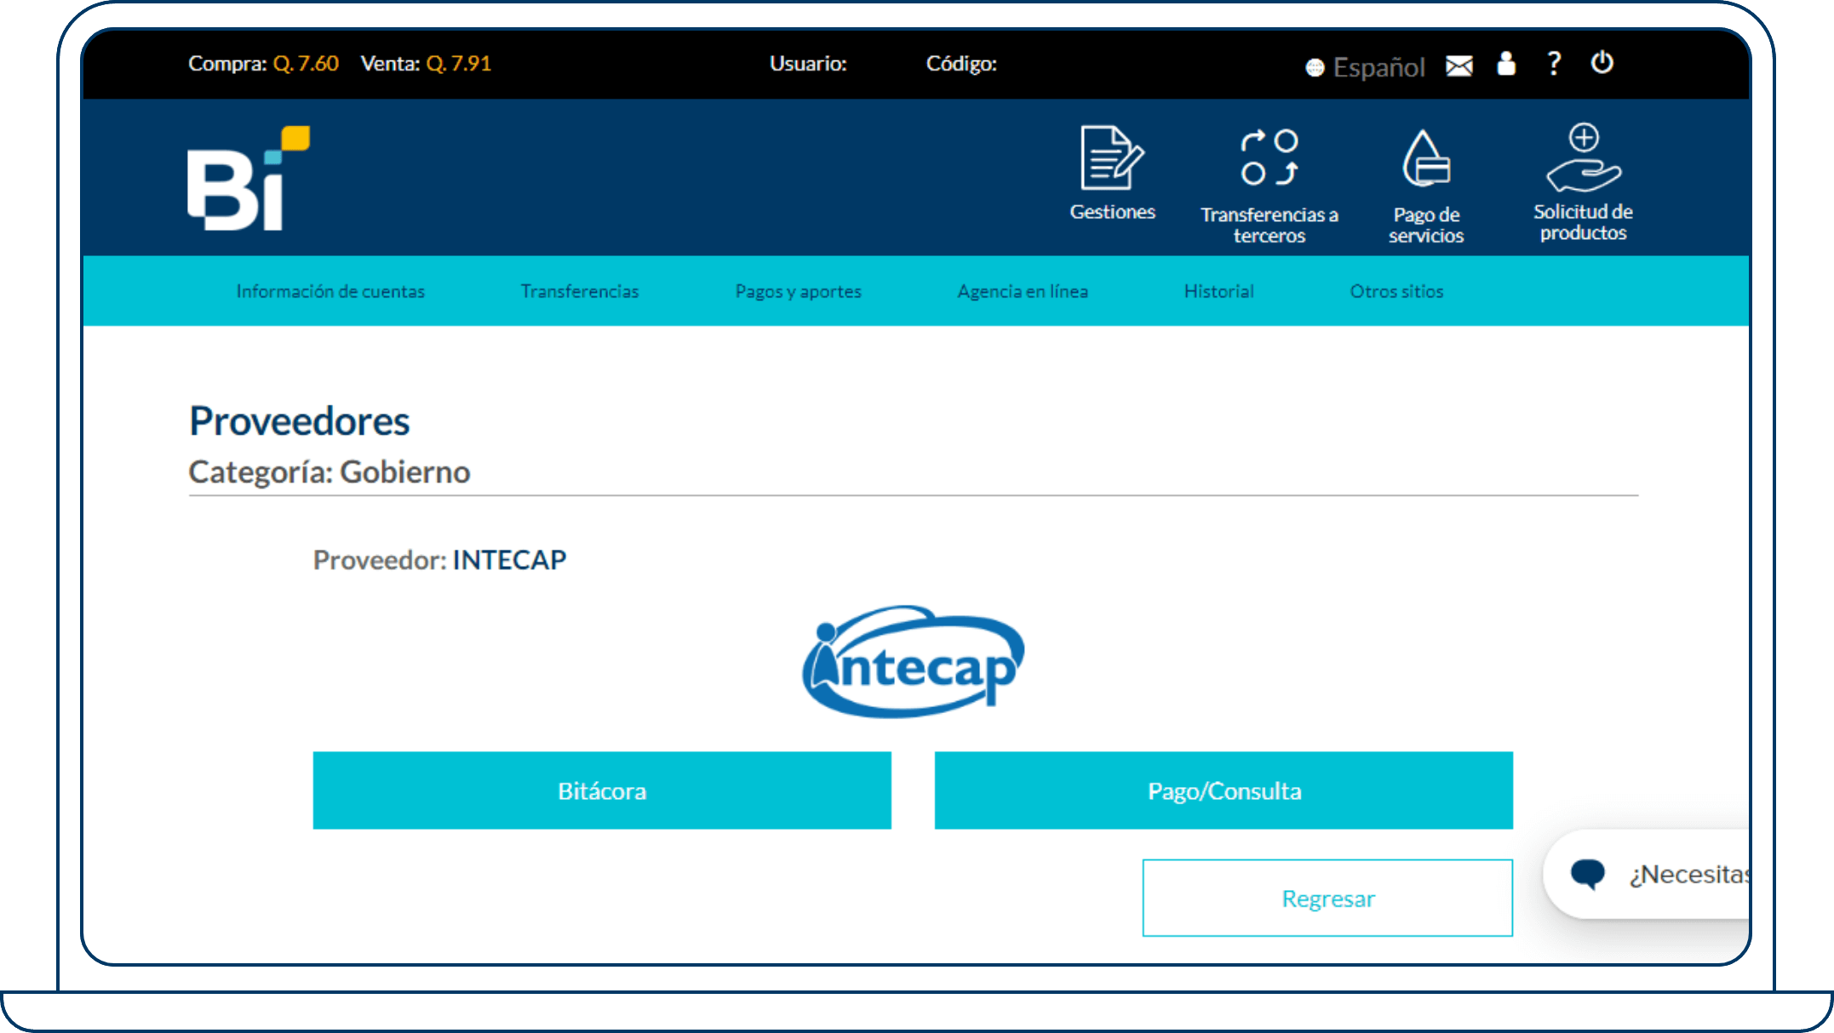Click the Pago/Consulta button
1834x1033 pixels.
pyautogui.click(x=1224, y=790)
